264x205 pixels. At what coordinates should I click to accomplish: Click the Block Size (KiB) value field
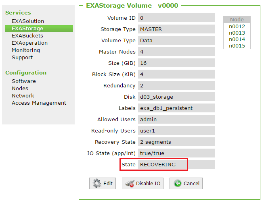pyautogui.click(x=176, y=74)
